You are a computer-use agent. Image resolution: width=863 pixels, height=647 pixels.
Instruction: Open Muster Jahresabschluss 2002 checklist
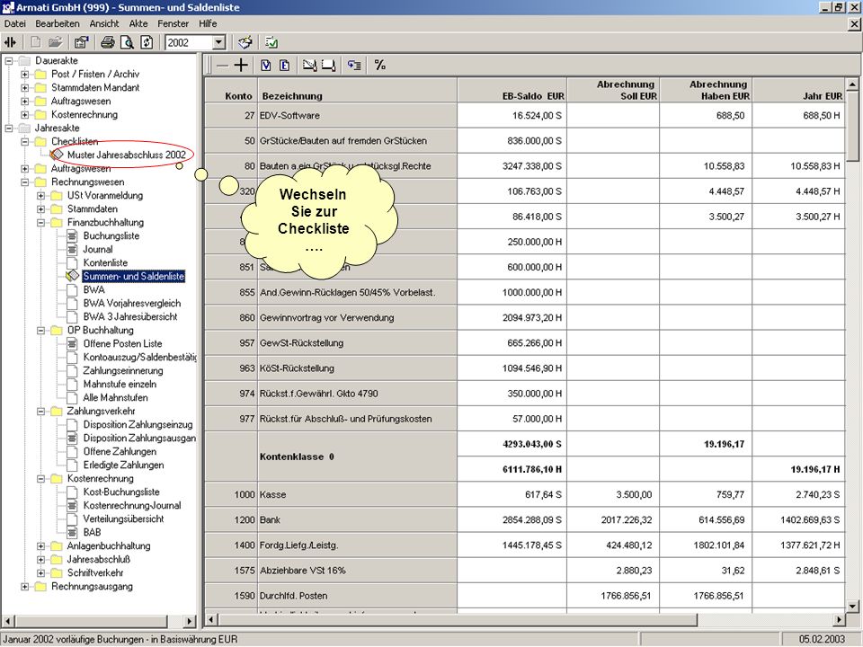pos(127,155)
